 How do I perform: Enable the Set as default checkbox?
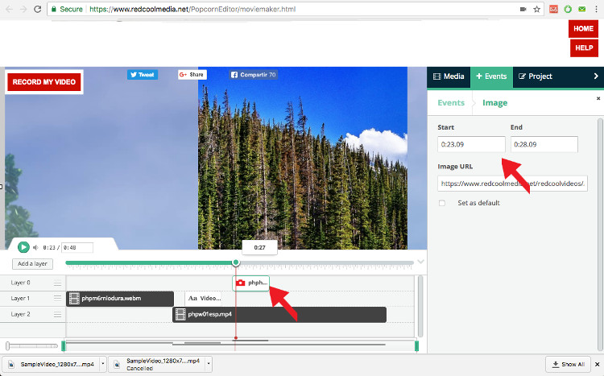coord(442,203)
